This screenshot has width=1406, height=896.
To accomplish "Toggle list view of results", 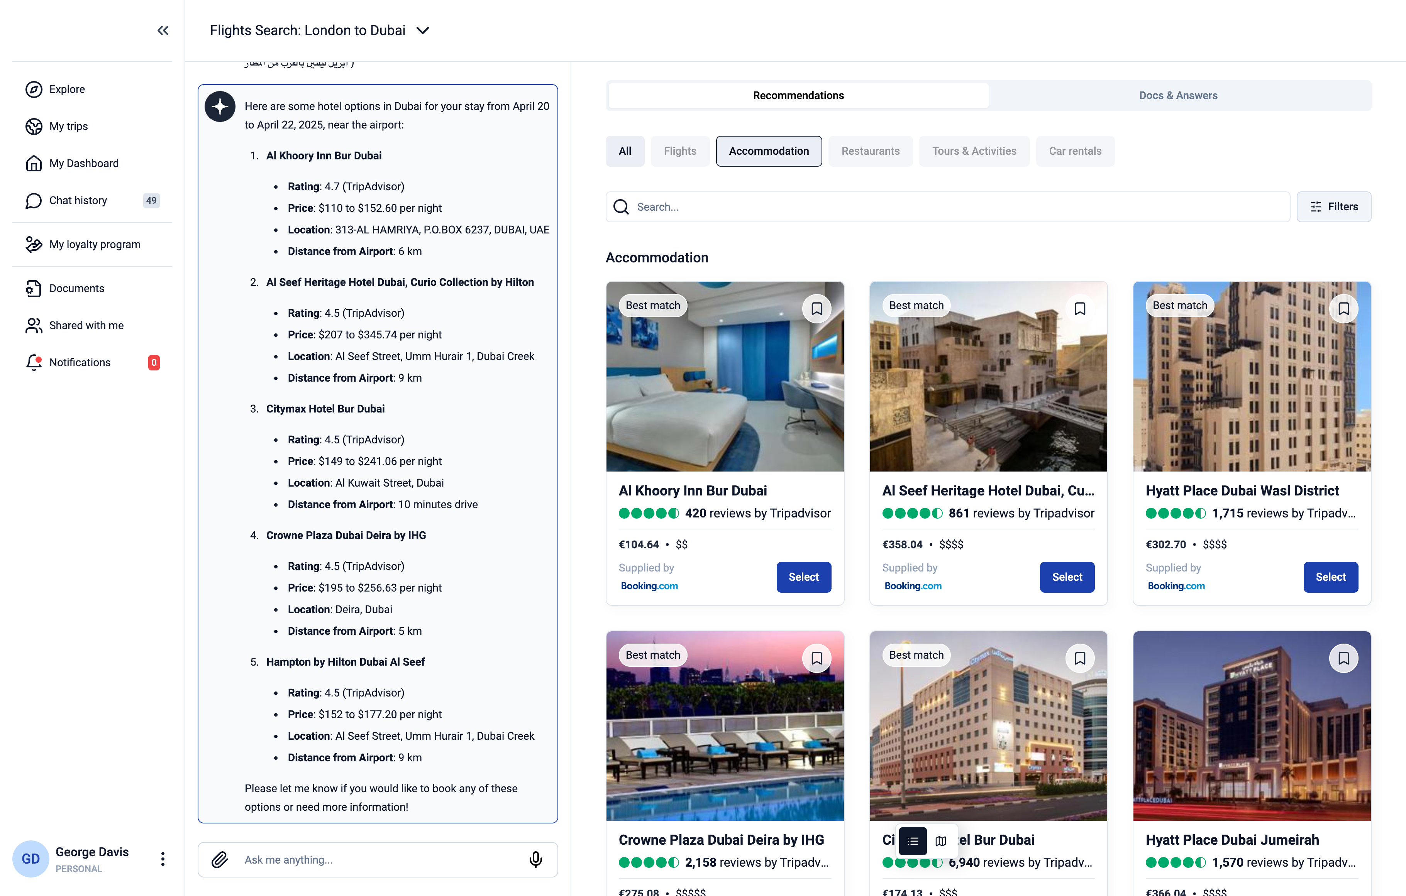I will click(x=913, y=841).
